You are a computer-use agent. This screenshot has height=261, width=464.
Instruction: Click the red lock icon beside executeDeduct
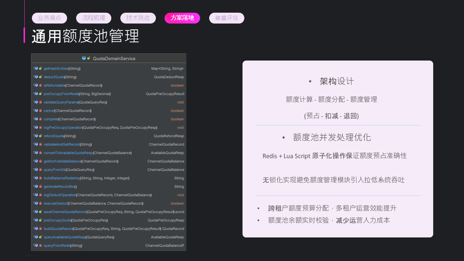tap(41, 203)
